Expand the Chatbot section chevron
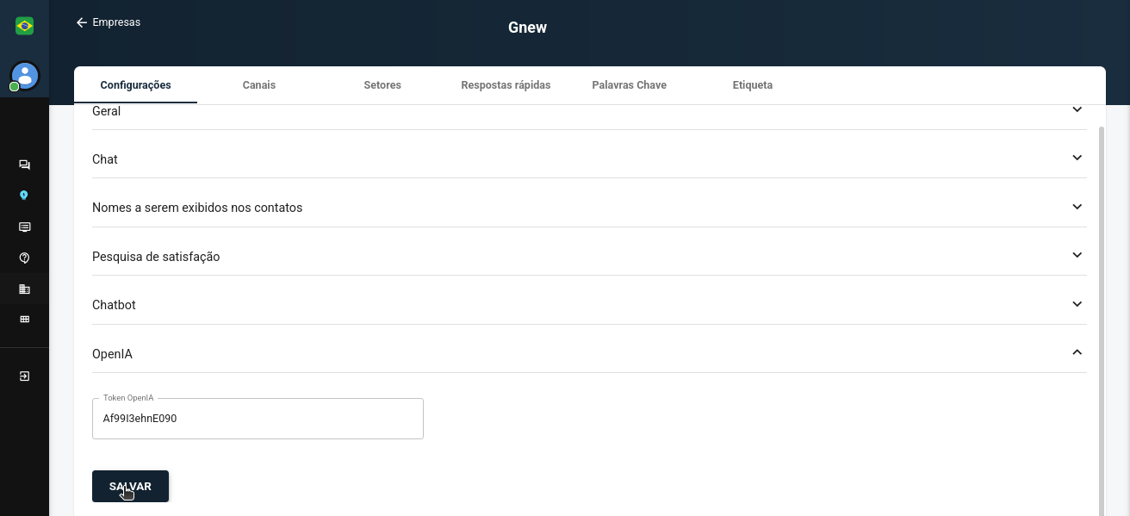Screen dimensions: 1130x516 tap(1077, 304)
